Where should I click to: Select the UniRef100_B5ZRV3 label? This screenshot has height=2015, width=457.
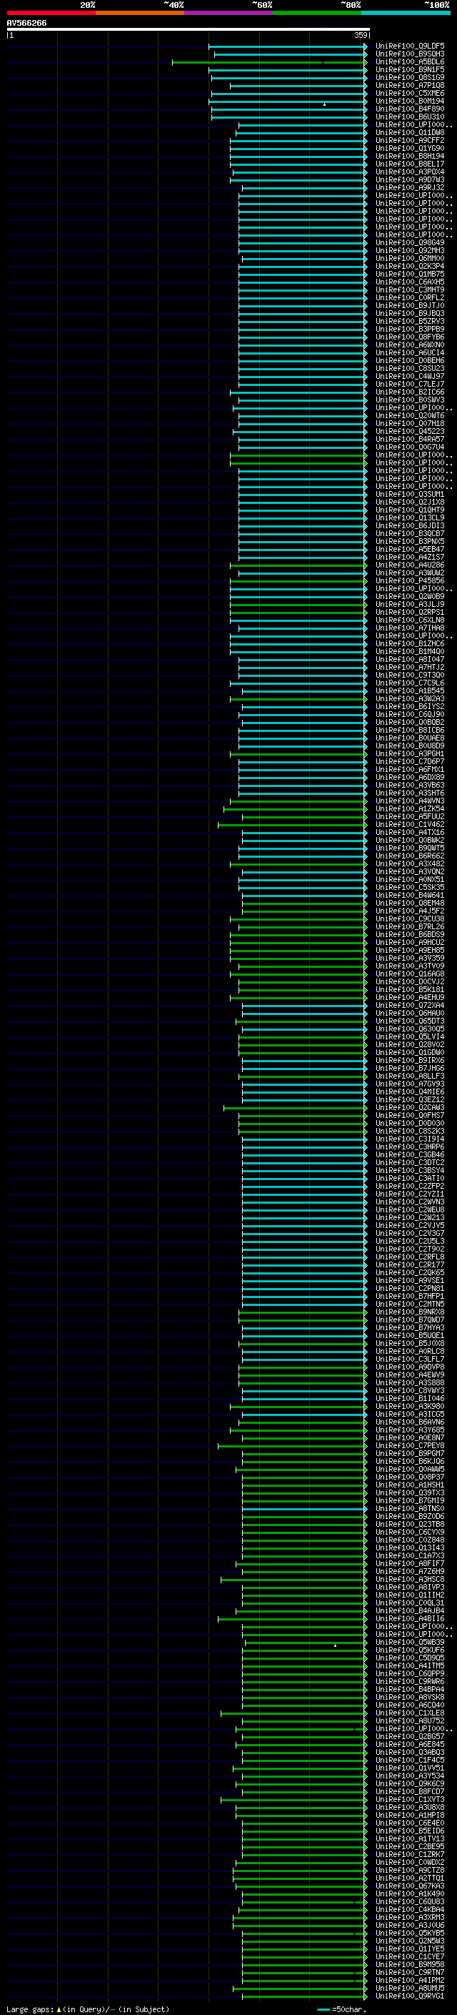(x=410, y=322)
